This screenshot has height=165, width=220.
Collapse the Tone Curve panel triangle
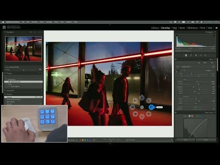tap(215, 113)
